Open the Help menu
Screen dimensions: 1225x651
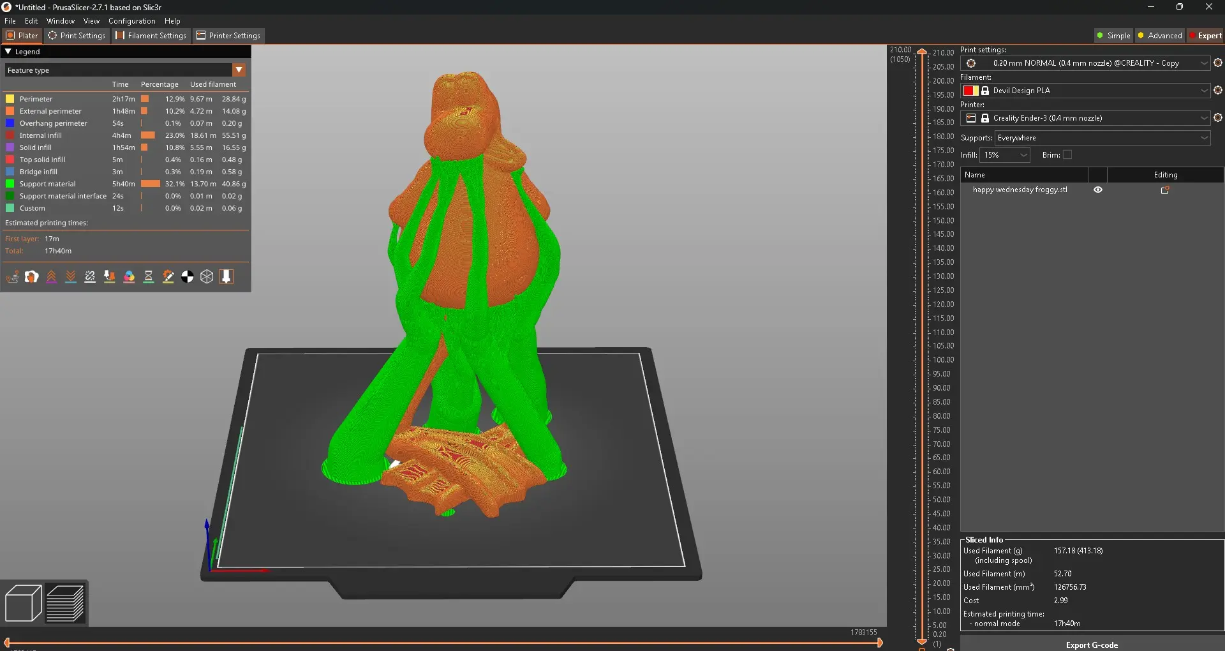172,21
